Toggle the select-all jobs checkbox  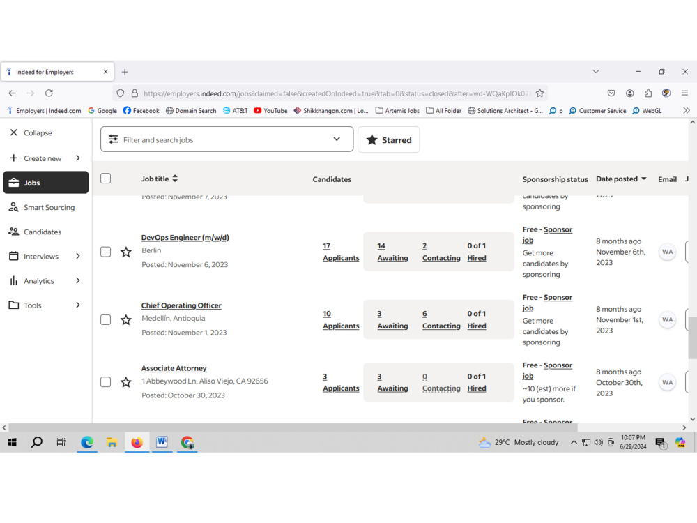point(105,179)
